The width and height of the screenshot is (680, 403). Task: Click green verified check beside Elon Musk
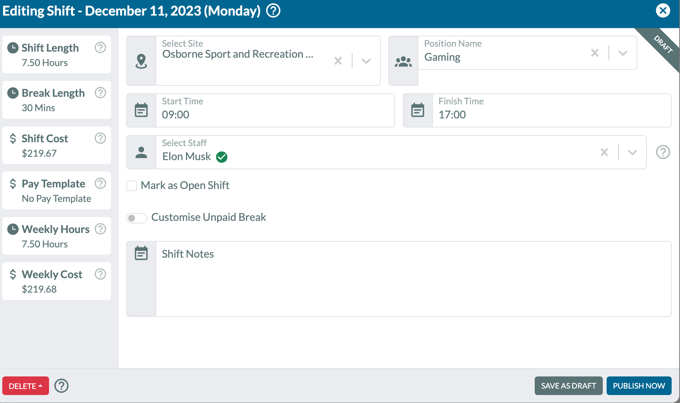222,157
